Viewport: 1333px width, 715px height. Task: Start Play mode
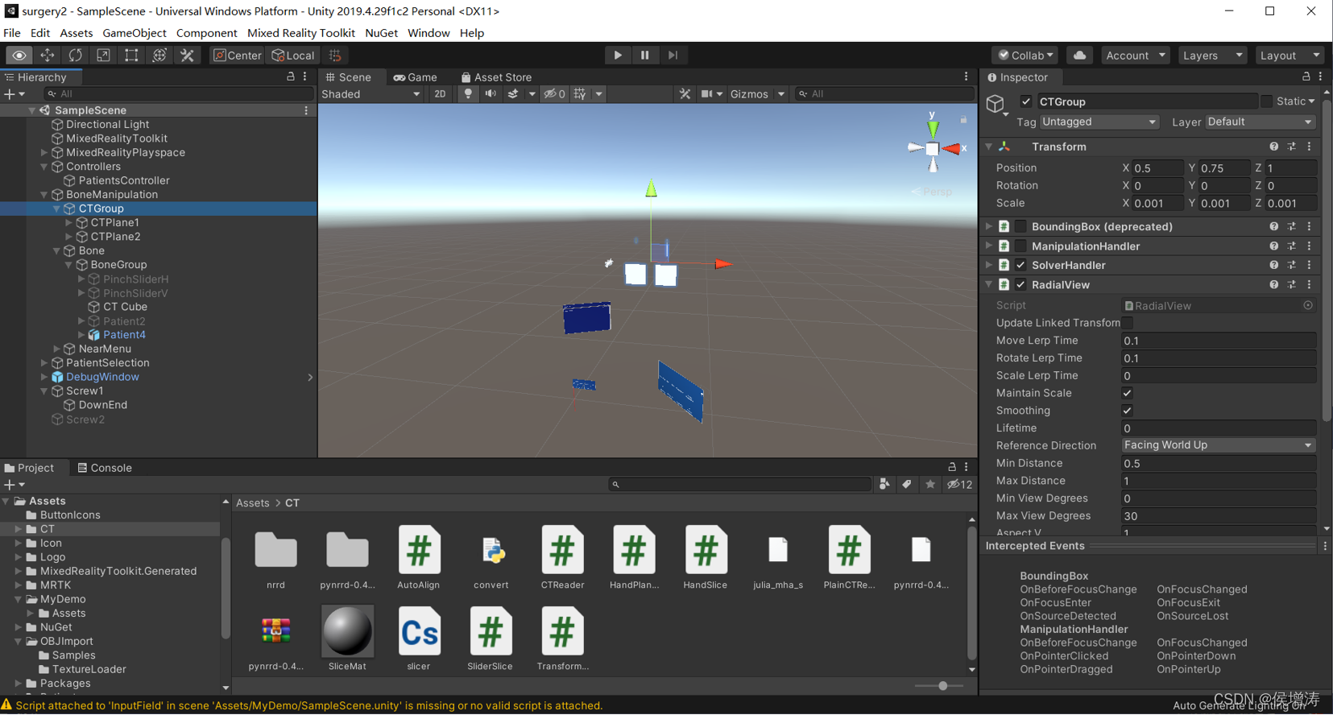pos(618,56)
